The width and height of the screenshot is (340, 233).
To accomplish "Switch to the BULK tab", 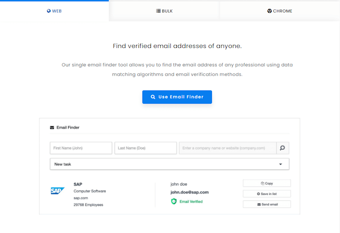I will point(164,11).
